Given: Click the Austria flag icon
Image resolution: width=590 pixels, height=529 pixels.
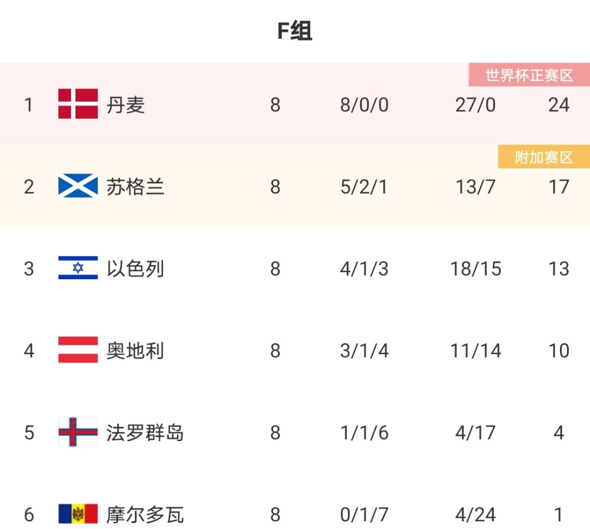Looking at the screenshot, I should point(78,350).
